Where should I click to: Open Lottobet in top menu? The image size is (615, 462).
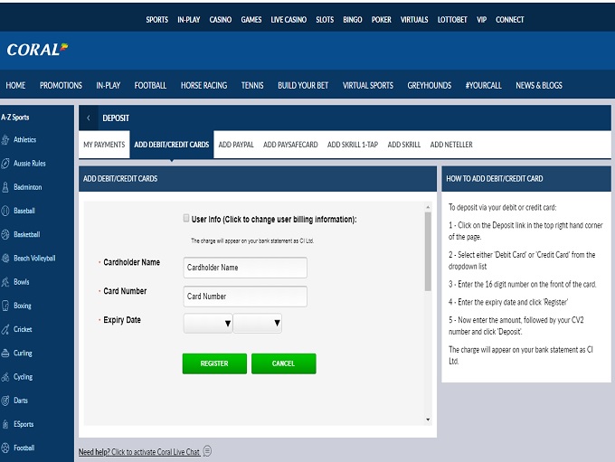tap(452, 20)
